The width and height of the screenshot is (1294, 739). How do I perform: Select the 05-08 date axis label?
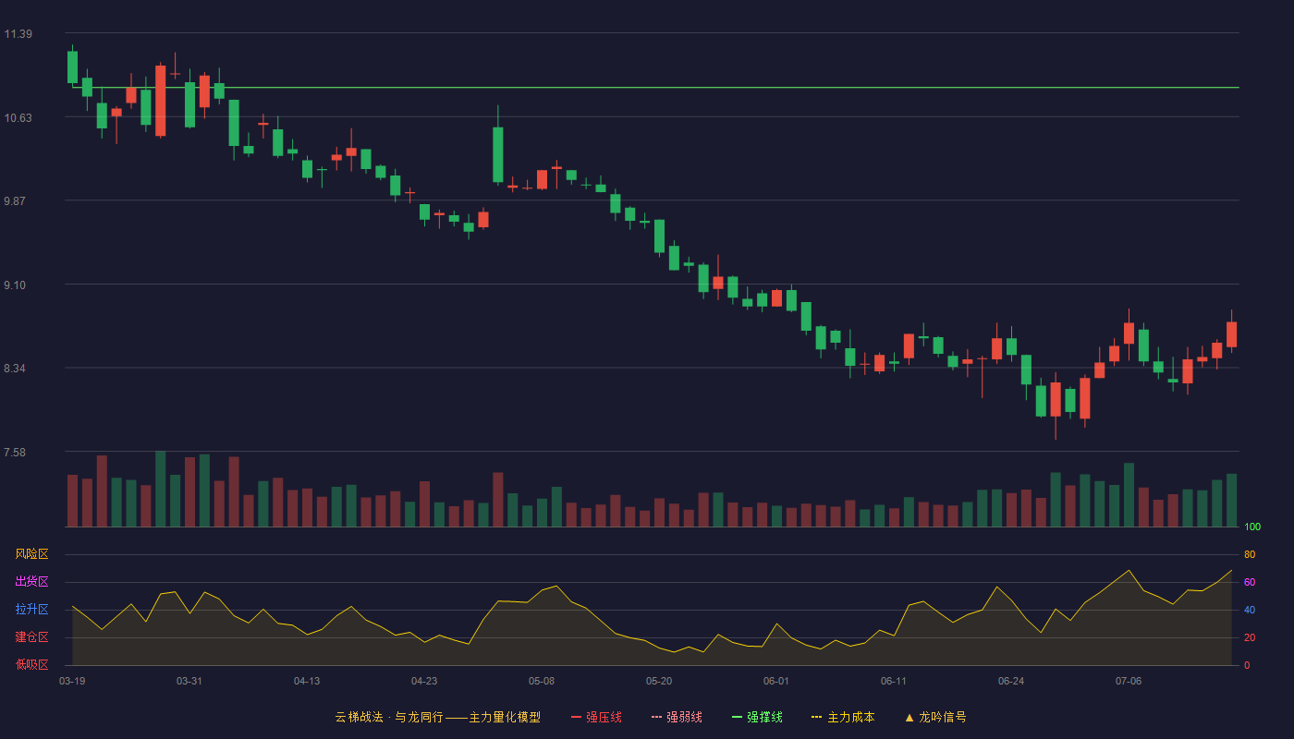(x=542, y=681)
